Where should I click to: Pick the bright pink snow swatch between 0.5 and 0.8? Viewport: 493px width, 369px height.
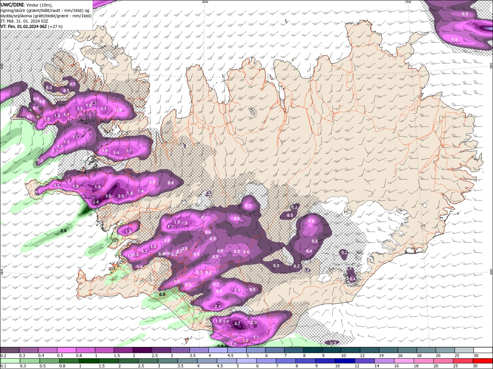66,350
